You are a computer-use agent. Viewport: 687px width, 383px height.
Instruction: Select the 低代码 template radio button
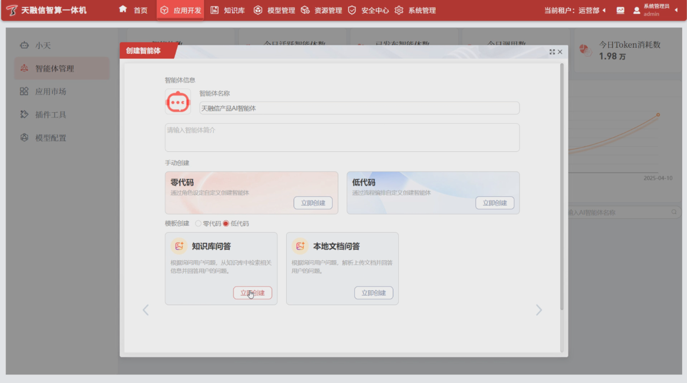point(226,224)
